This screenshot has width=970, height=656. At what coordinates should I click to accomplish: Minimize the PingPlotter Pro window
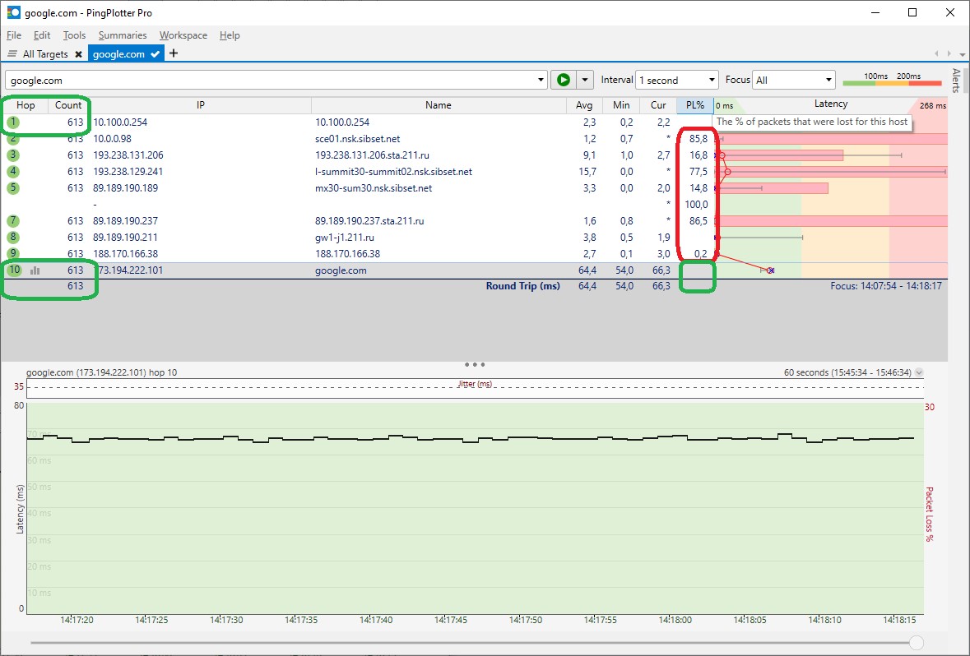coord(875,12)
